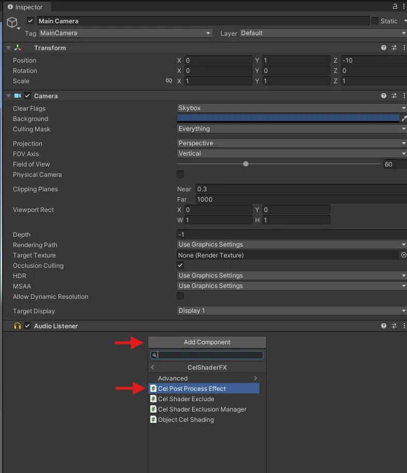Image resolution: width=407 pixels, height=473 pixels.
Task: Click the Near clipping plane field
Action: click(x=302, y=189)
